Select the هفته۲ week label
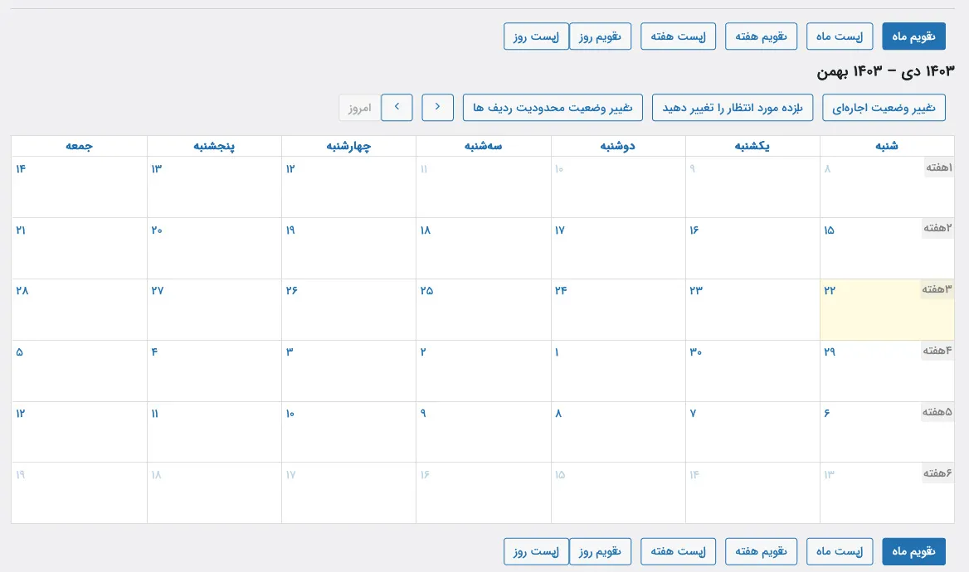Image resolution: width=969 pixels, height=572 pixels. pos(937,228)
